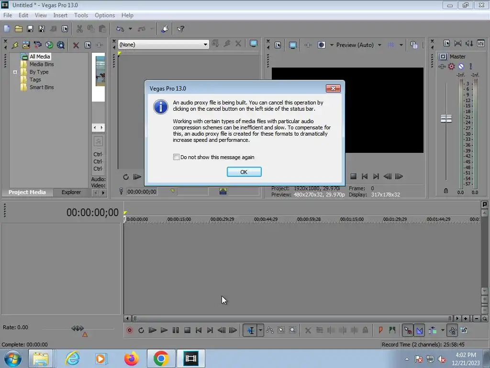Toggle the Master fader channel lock
490x368 pixels.
coord(446,191)
